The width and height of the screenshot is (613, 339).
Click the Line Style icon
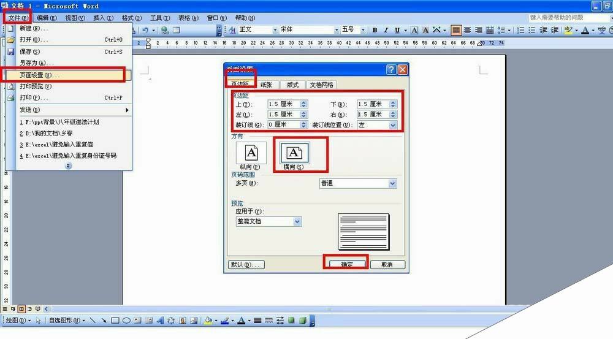257,320
